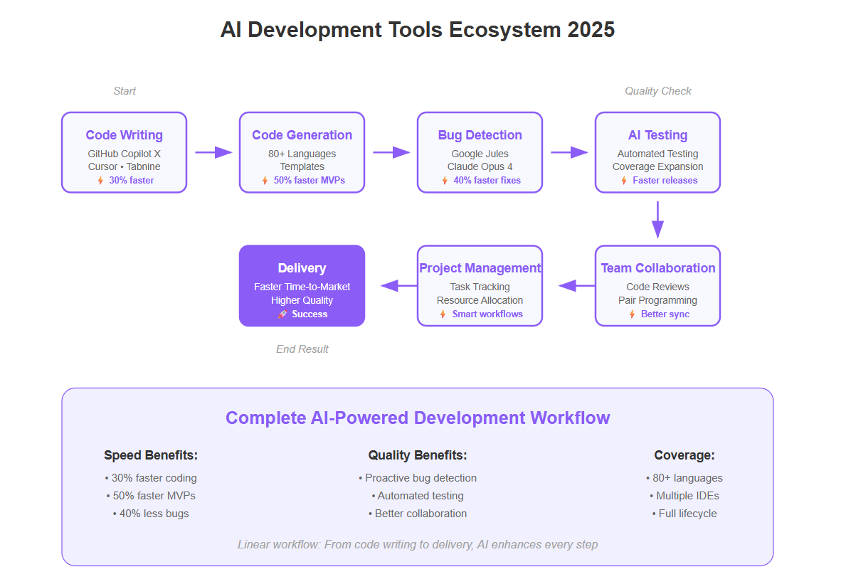Select the Team Collaboration card heading
The width and height of the screenshot is (841, 584).
(657, 268)
